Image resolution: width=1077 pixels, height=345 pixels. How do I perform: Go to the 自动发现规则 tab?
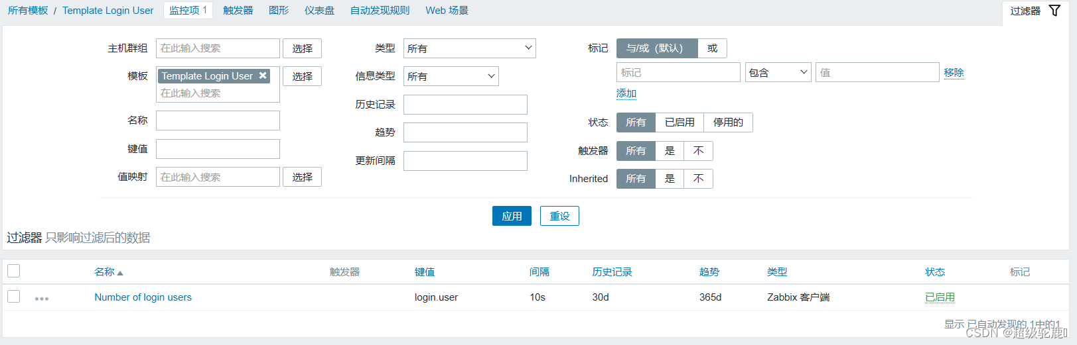[x=380, y=11]
